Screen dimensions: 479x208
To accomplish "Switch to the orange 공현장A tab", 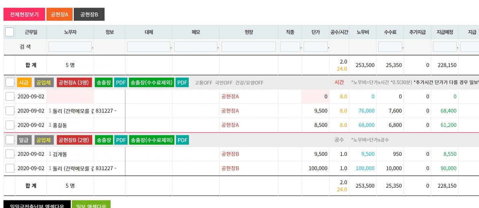I will (59, 14).
